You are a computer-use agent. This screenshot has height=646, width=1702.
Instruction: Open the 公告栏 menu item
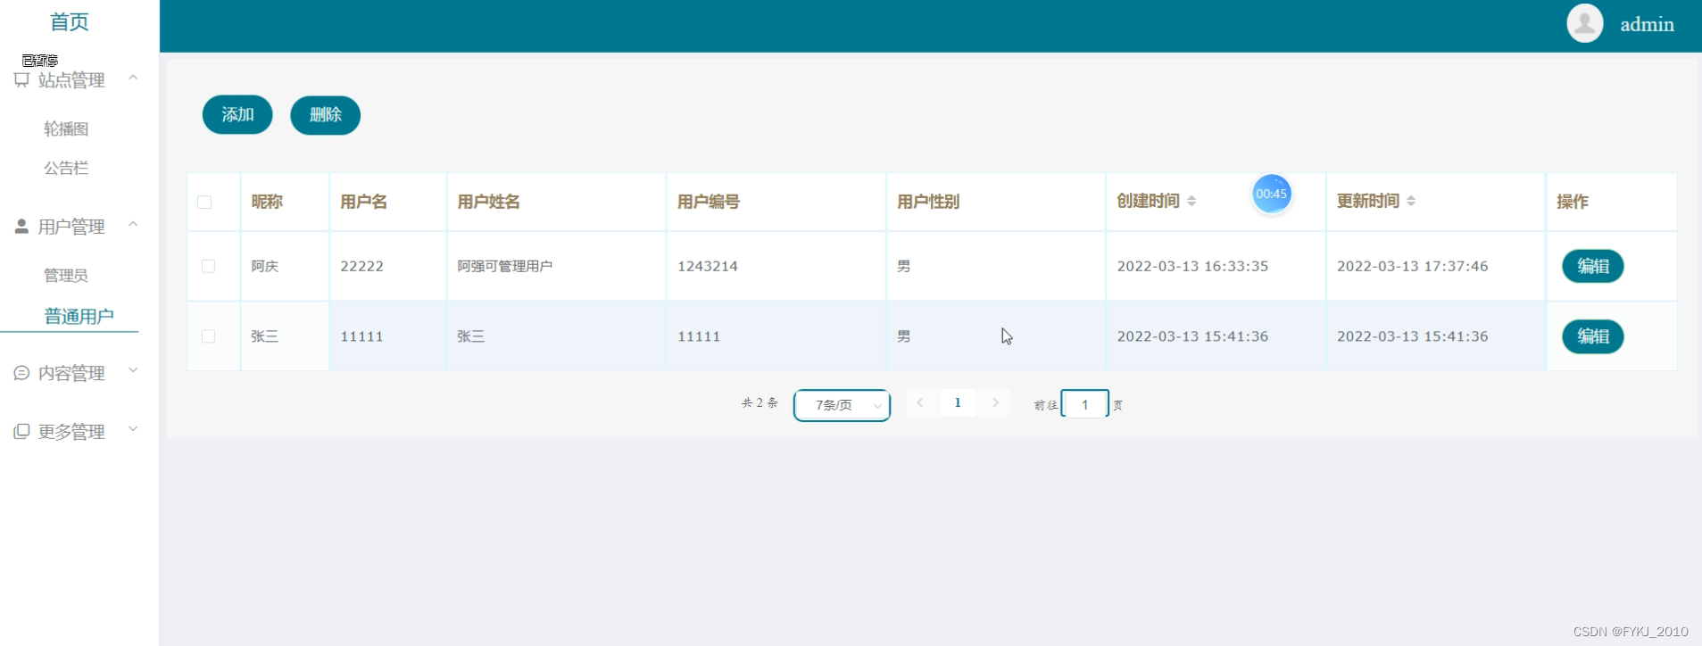point(66,168)
